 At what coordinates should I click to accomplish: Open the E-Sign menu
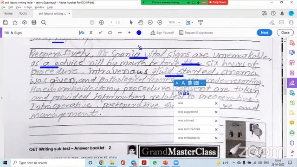[x=28, y=7]
